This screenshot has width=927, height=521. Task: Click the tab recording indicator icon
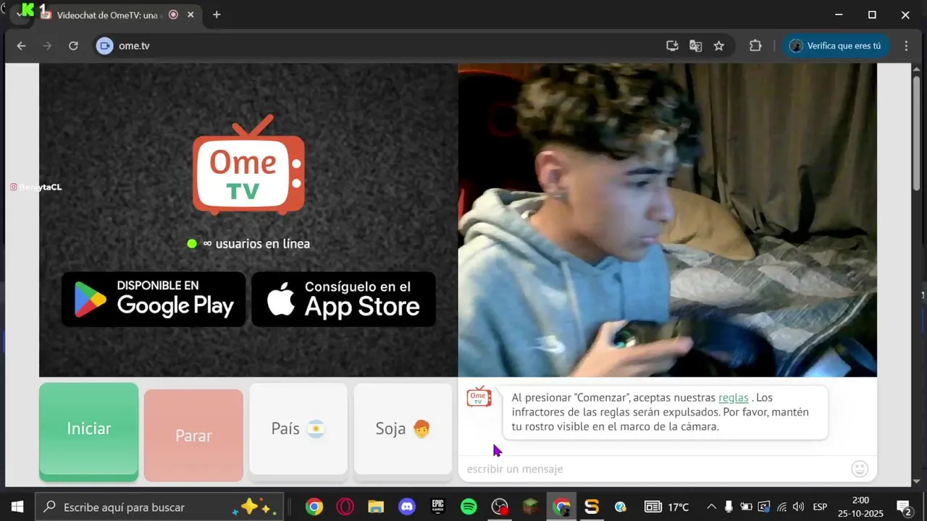(173, 15)
